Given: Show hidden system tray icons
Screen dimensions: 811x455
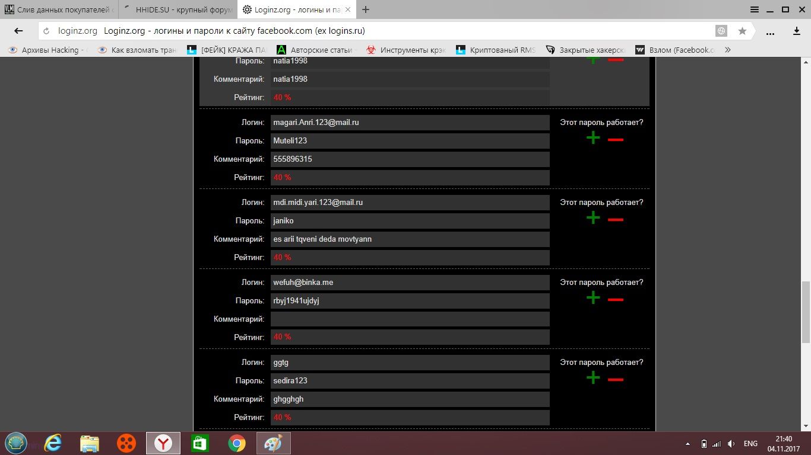Looking at the screenshot, I should (688, 444).
